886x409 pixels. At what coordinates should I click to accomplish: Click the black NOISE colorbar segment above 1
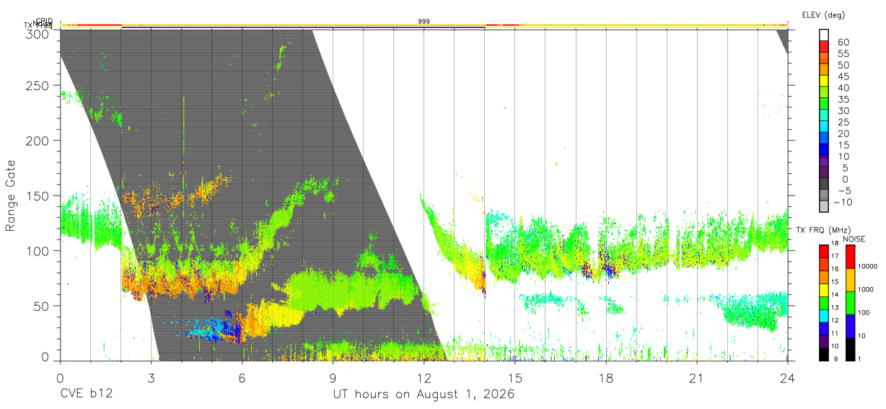point(850,349)
